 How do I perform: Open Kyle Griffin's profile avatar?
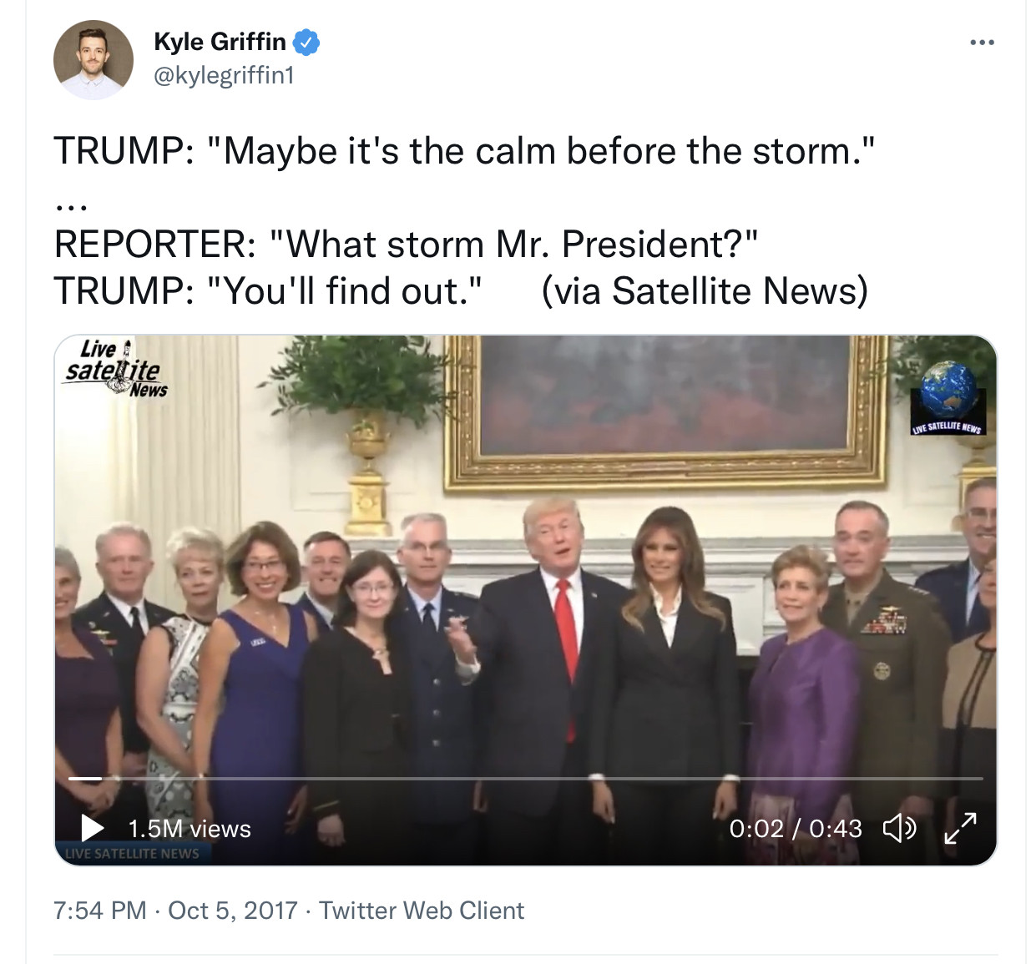coord(93,60)
